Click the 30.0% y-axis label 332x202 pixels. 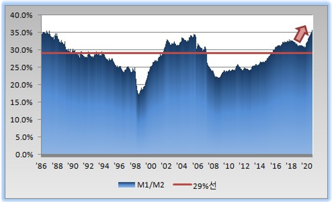tap(22, 50)
